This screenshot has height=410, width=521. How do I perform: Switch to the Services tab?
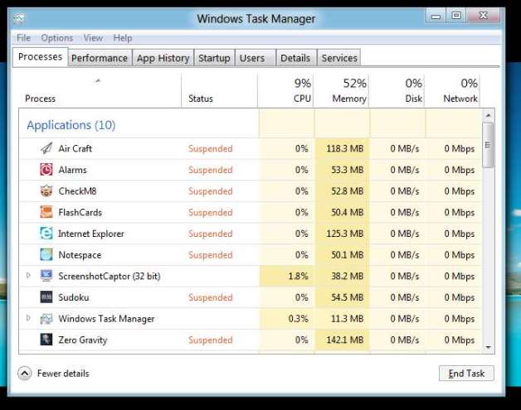(339, 58)
